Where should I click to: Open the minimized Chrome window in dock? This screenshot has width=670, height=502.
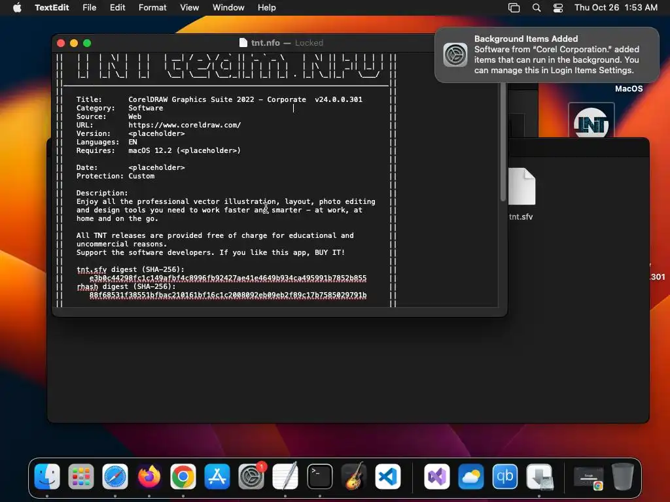coord(588,478)
